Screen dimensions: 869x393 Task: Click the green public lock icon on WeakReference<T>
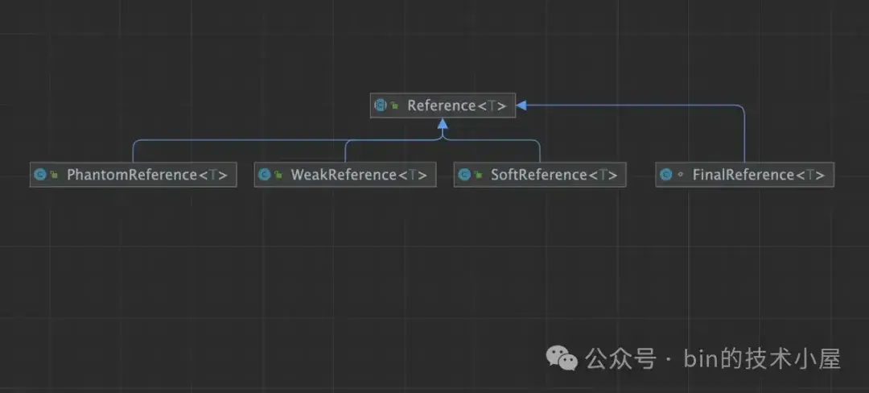278,175
